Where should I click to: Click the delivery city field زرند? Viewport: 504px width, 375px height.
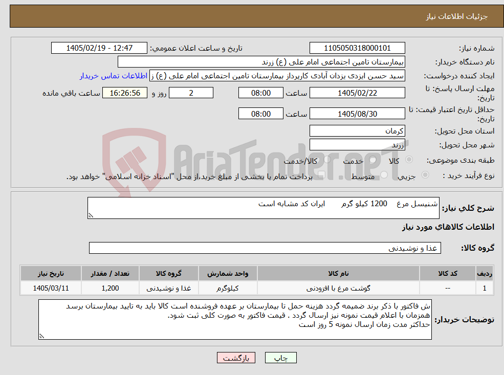coord(357,145)
